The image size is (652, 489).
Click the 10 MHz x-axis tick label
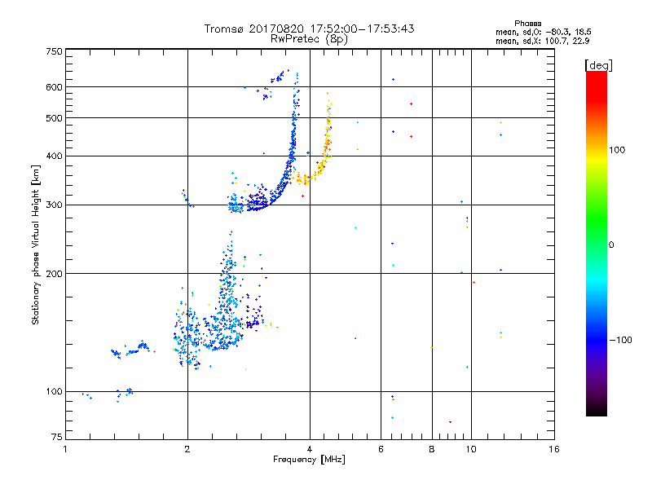[x=471, y=449]
